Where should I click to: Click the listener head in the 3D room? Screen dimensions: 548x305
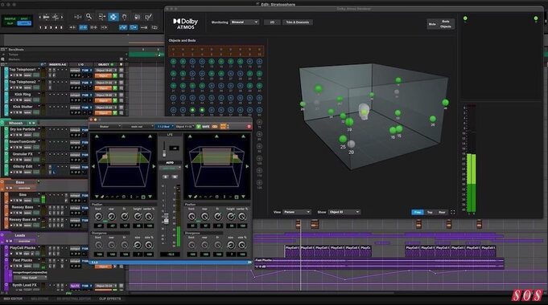click(x=365, y=112)
